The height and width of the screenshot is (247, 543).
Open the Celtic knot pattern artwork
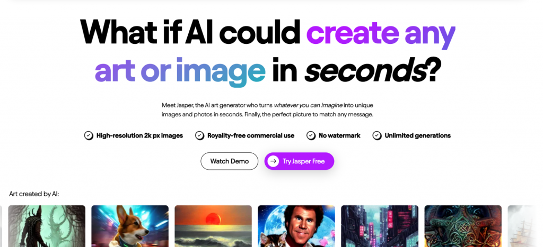tap(463, 226)
